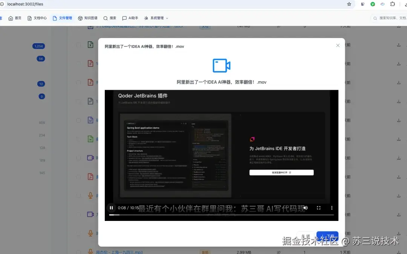Open 文档中心 in the navigation bar
The image size is (407, 254).
point(37,18)
